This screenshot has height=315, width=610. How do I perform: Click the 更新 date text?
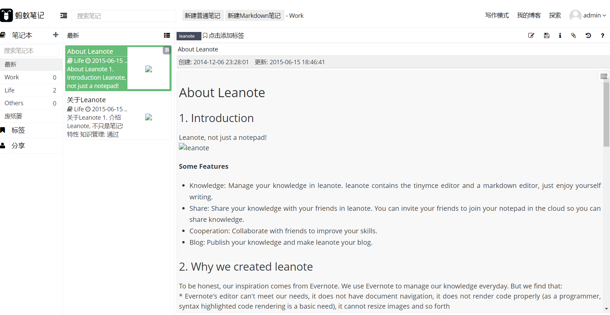tap(290, 62)
